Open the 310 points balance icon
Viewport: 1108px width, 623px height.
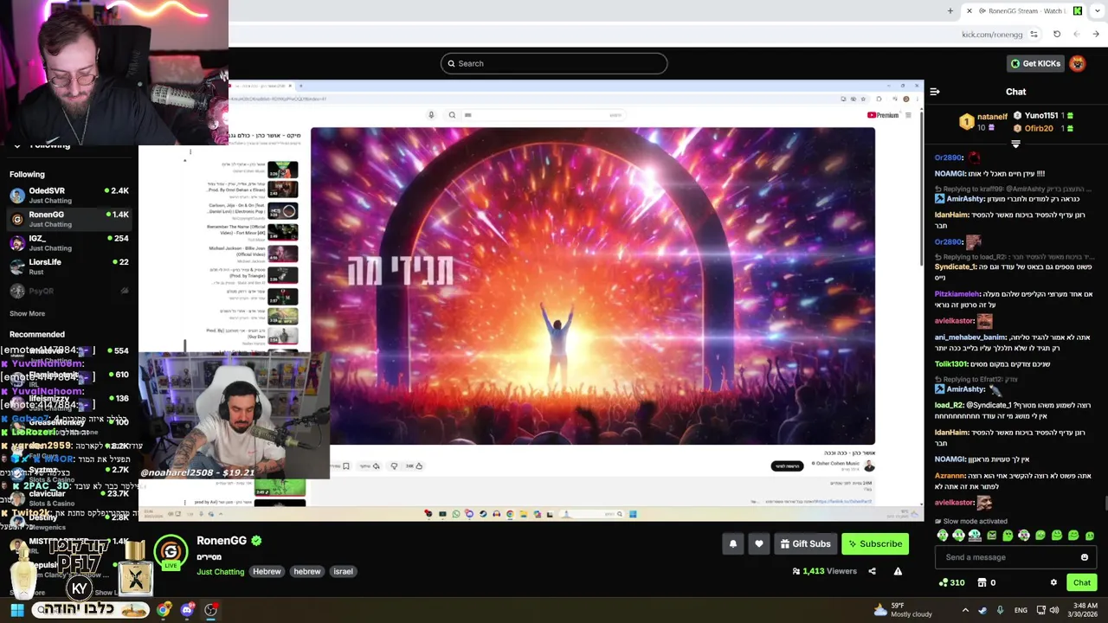[x=951, y=582]
